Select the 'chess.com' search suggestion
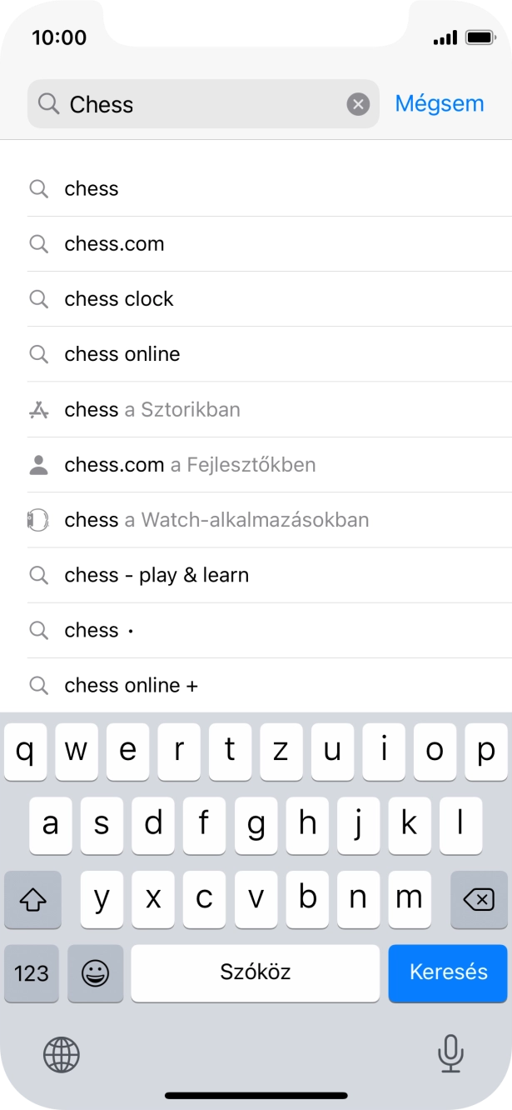The width and height of the screenshot is (512, 1110). point(114,244)
